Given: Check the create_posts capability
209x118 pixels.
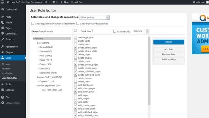Looking at the screenshot, I should (x=75, y=41).
